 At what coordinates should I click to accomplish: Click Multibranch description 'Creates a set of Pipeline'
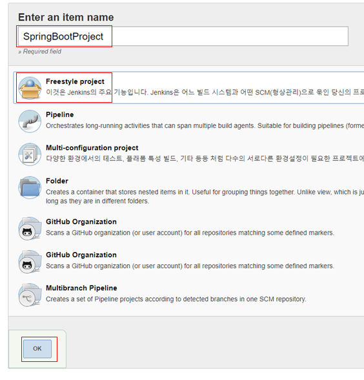tap(176, 299)
